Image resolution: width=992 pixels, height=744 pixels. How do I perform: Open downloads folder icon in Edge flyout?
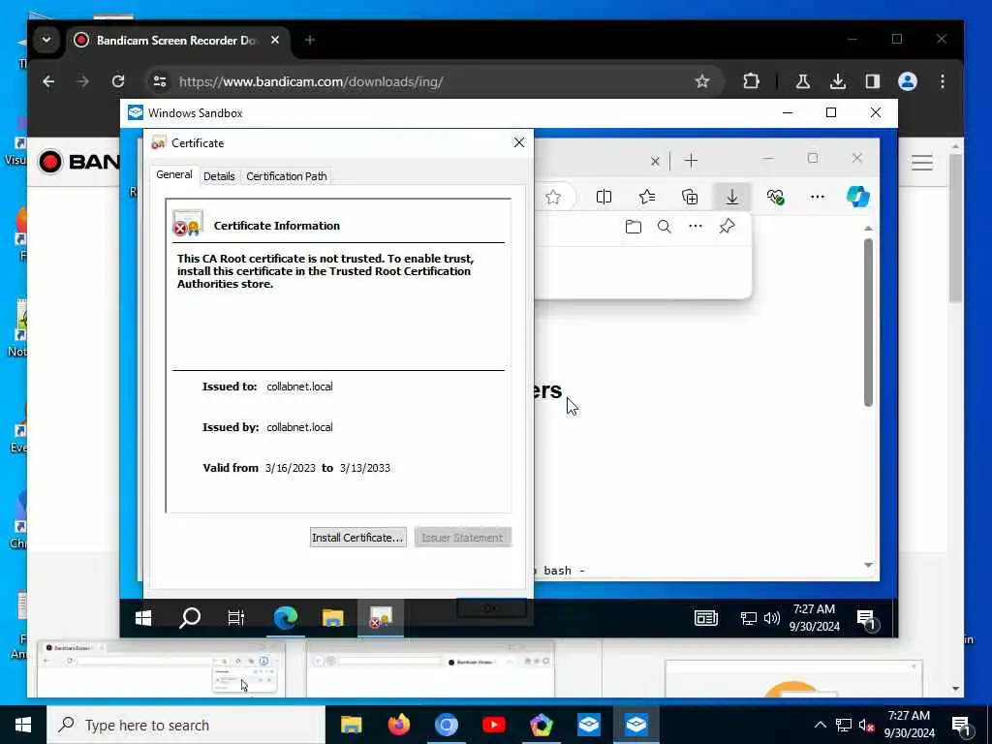coord(634,227)
